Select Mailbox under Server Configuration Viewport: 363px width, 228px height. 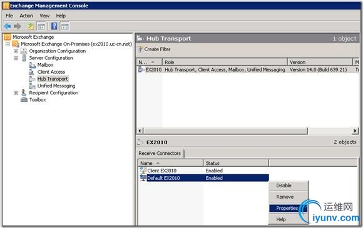tap(45, 65)
